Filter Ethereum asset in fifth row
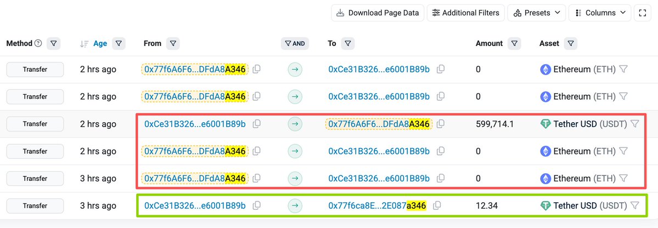Image resolution: width=658 pixels, height=228 pixels. click(623, 178)
